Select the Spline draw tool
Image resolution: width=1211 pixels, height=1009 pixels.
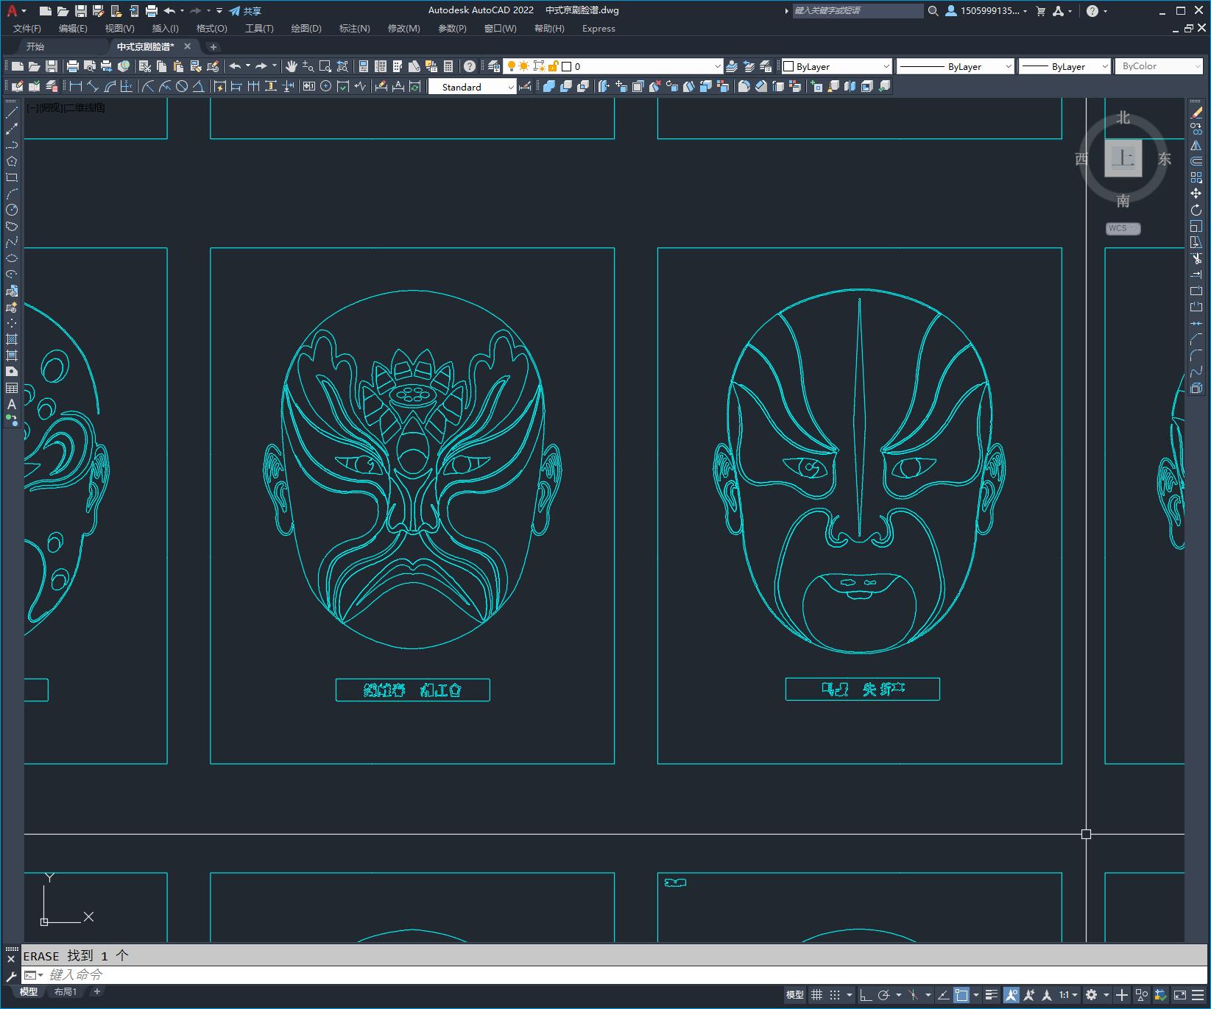coord(12,242)
